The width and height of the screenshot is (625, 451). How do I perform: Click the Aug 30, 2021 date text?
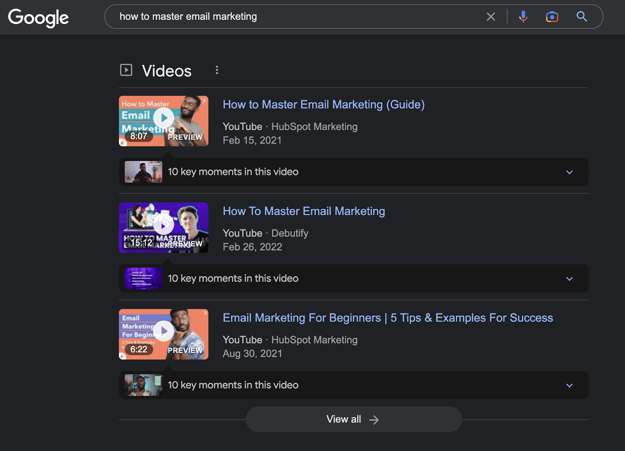point(252,353)
